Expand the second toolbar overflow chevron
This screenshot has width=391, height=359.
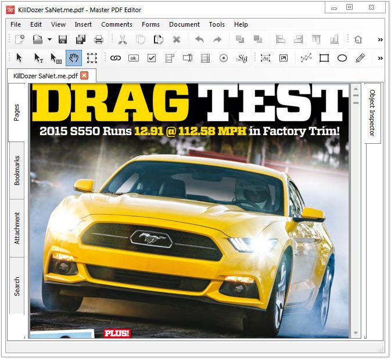coord(381,58)
